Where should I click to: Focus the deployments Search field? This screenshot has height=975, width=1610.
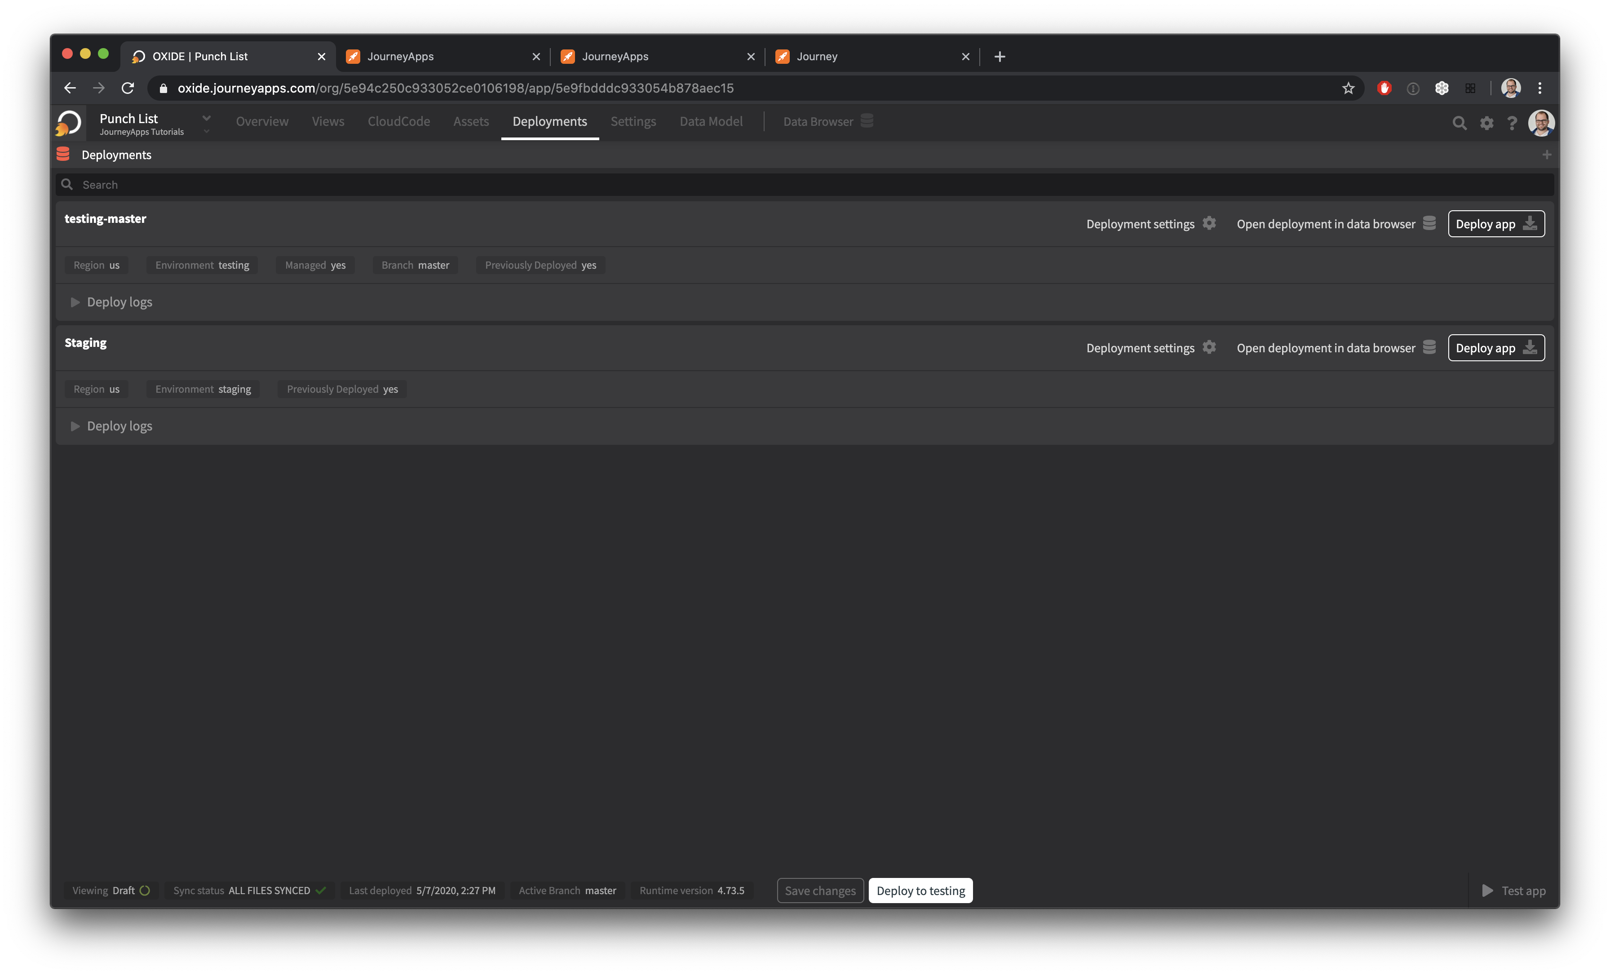tap(805, 185)
